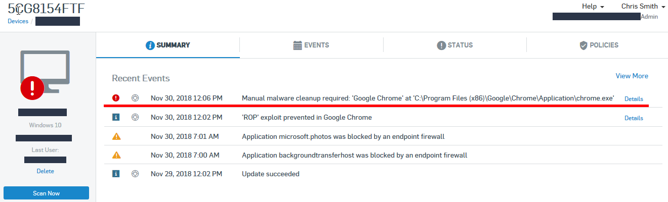This screenshot has width=668, height=202.
Task: Open the Status tab
Action: (x=455, y=45)
